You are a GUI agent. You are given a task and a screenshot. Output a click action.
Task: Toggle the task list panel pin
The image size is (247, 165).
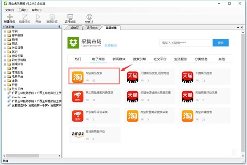[59, 27]
